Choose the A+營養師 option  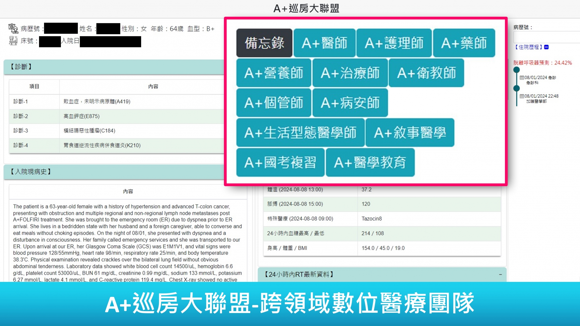pos(274,73)
